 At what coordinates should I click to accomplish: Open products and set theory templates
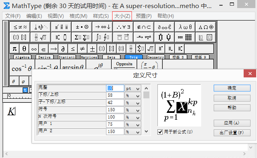tap(164, 37)
